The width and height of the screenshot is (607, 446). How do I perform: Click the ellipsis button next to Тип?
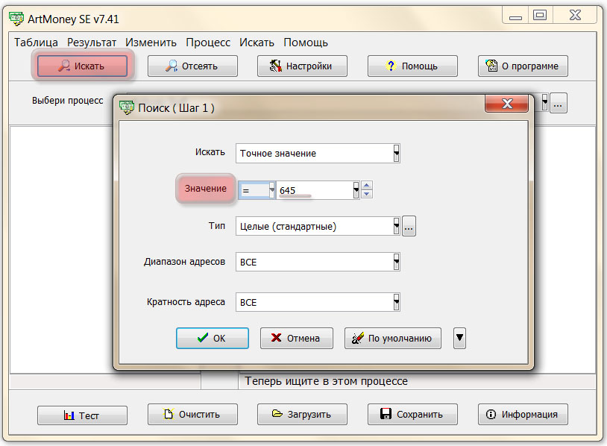tap(409, 226)
